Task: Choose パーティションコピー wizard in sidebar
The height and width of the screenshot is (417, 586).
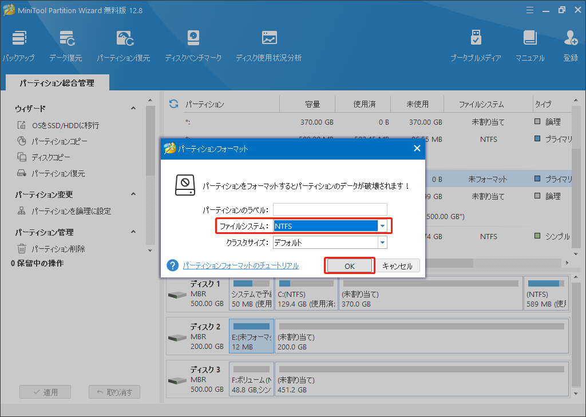Action: (52, 141)
